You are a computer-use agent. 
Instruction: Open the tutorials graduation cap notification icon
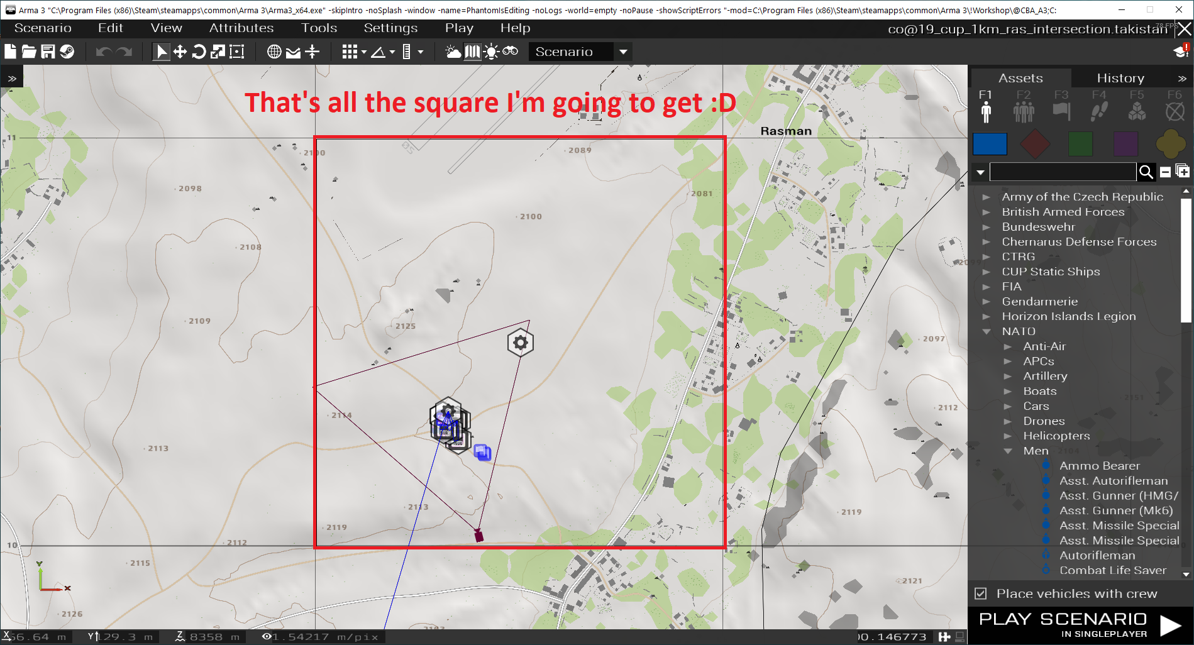(x=1181, y=51)
